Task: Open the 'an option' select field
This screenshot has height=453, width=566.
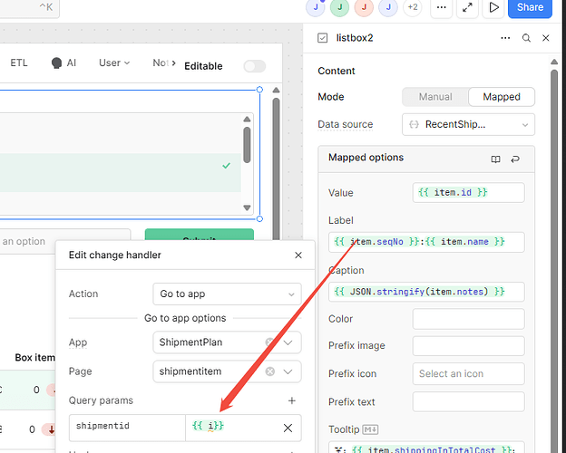Action: (x=65, y=241)
